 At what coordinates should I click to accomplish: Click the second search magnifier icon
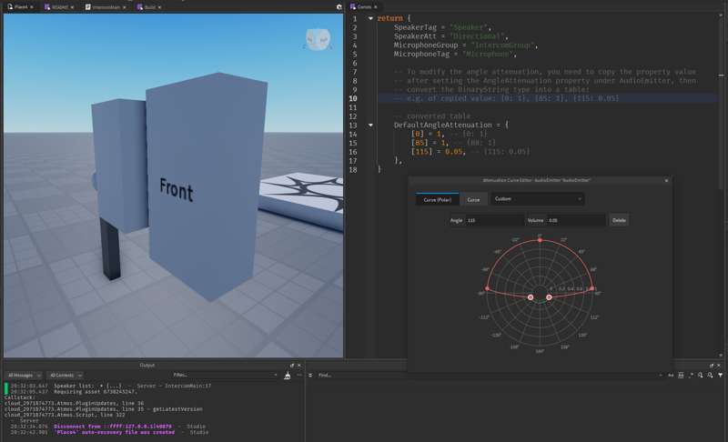click(710, 376)
